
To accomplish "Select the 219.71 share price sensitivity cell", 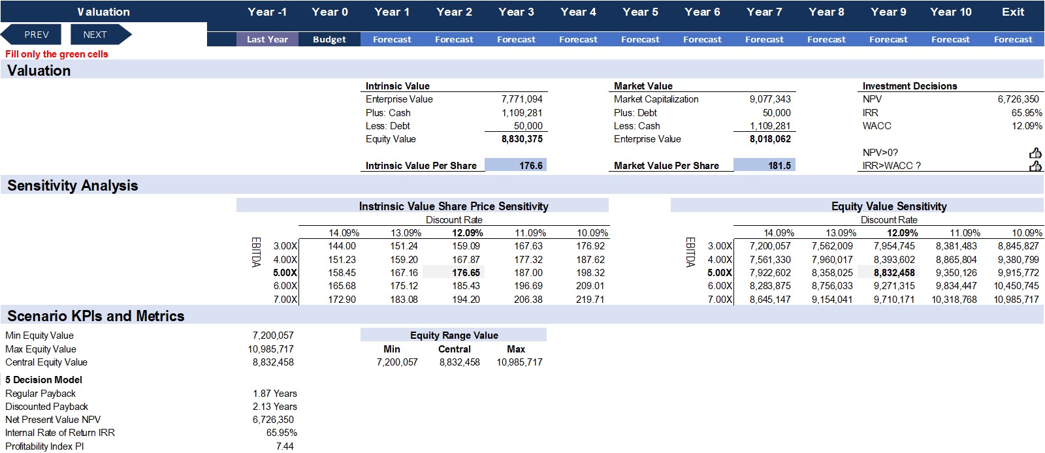I will [590, 300].
